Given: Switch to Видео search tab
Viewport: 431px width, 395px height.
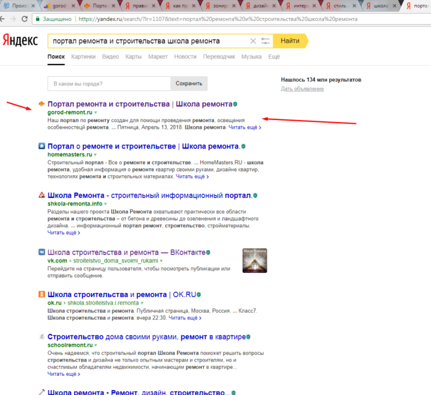Looking at the screenshot, I should pos(110,56).
